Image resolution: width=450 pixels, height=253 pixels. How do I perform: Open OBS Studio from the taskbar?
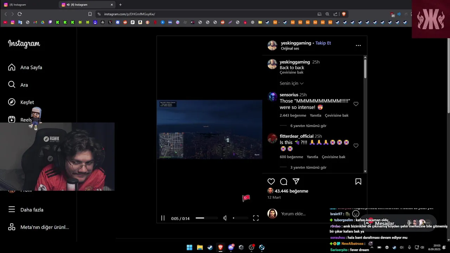coord(251,247)
